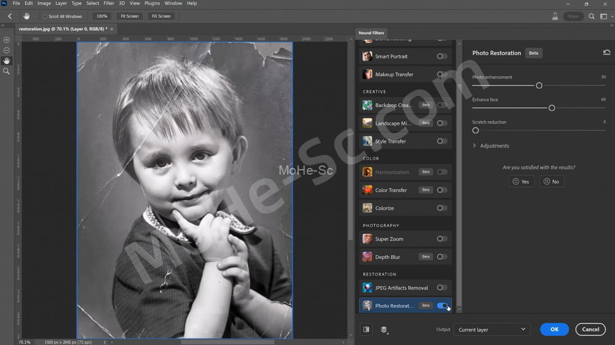Open the Image menu

pyautogui.click(x=44, y=3)
